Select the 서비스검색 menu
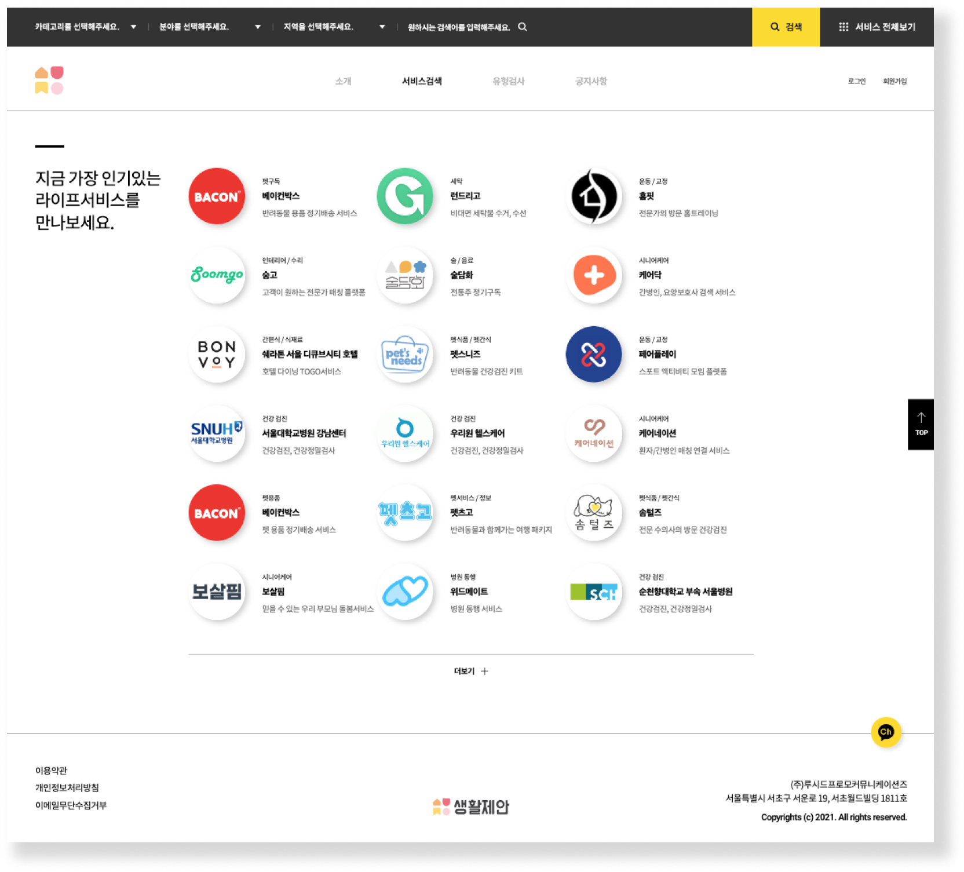 tap(422, 81)
